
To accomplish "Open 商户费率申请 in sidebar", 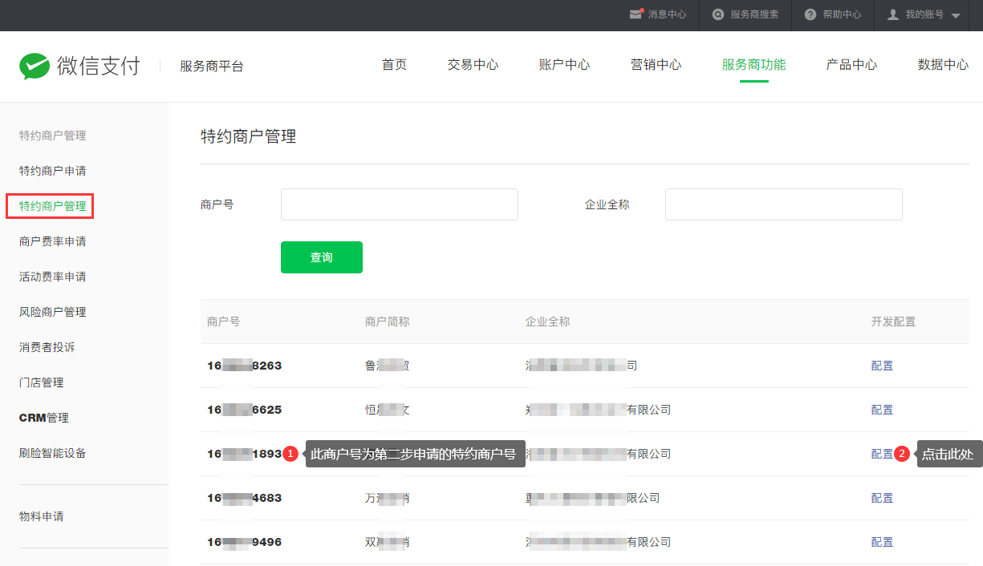I will [x=52, y=241].
